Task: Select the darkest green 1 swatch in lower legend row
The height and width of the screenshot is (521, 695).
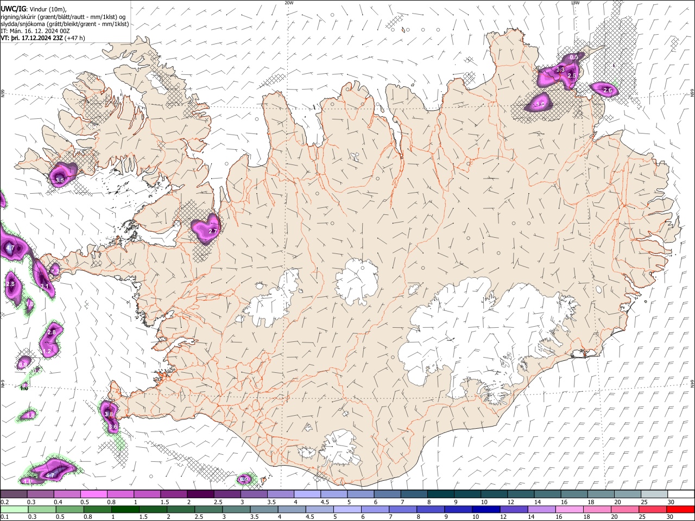Action: tap(125, 509)
